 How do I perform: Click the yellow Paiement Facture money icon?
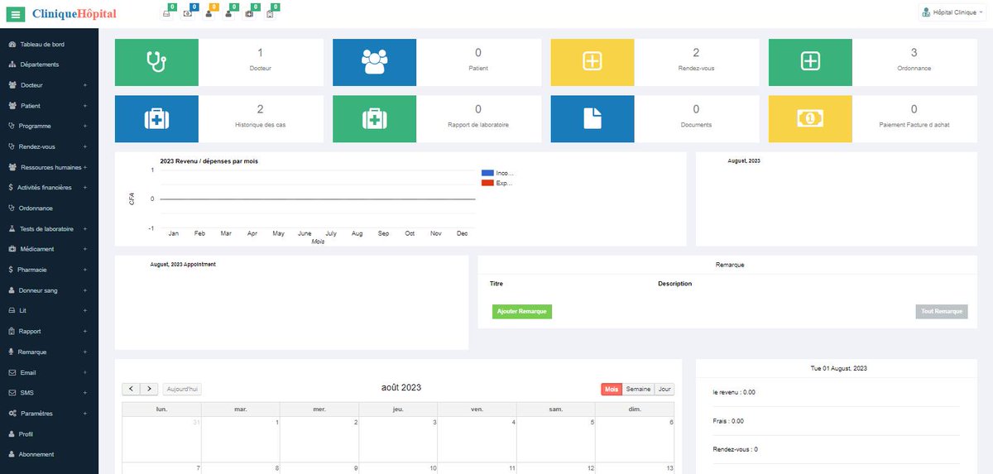point(811,118)
